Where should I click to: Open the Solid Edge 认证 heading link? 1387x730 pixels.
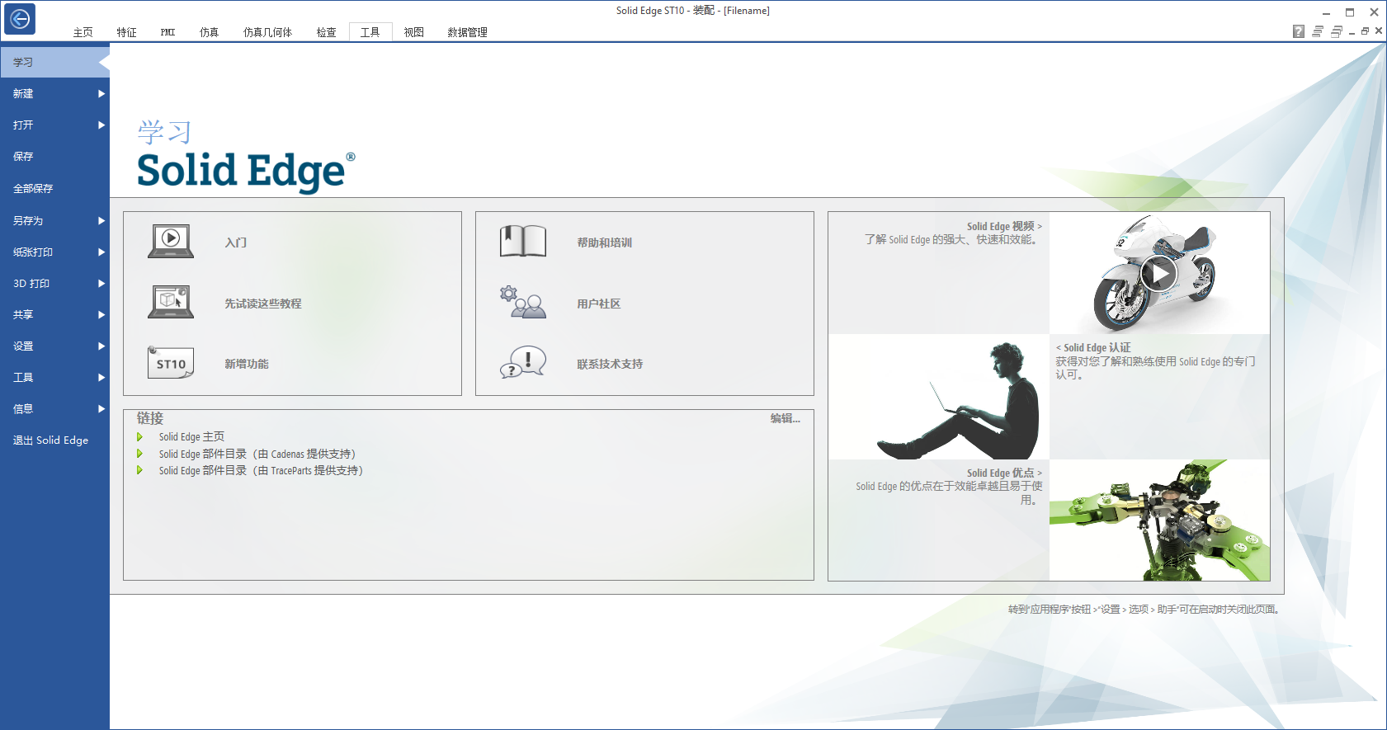1094,347
